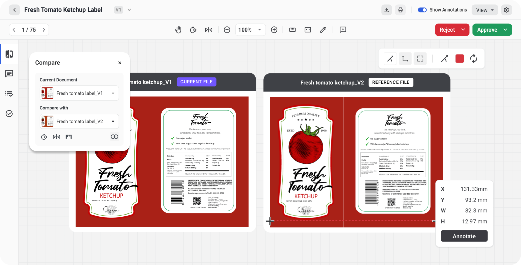Select the eyedropper tool
This screenshot has height=265, width=521.
323,29
